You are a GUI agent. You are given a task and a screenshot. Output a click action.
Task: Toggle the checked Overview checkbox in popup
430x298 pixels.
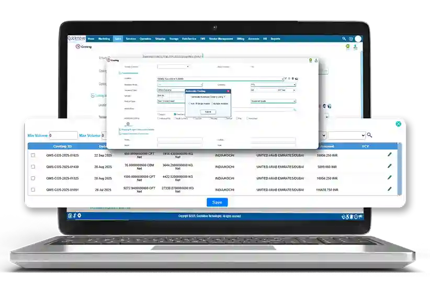(175, 114)
